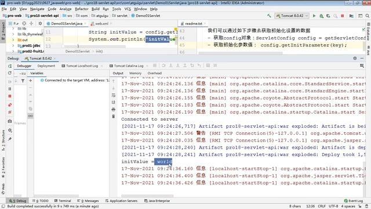Screen dimensions: 371x209
Task: Open Project Structure icon in top toolbar
Action: [x=351, y=16]
